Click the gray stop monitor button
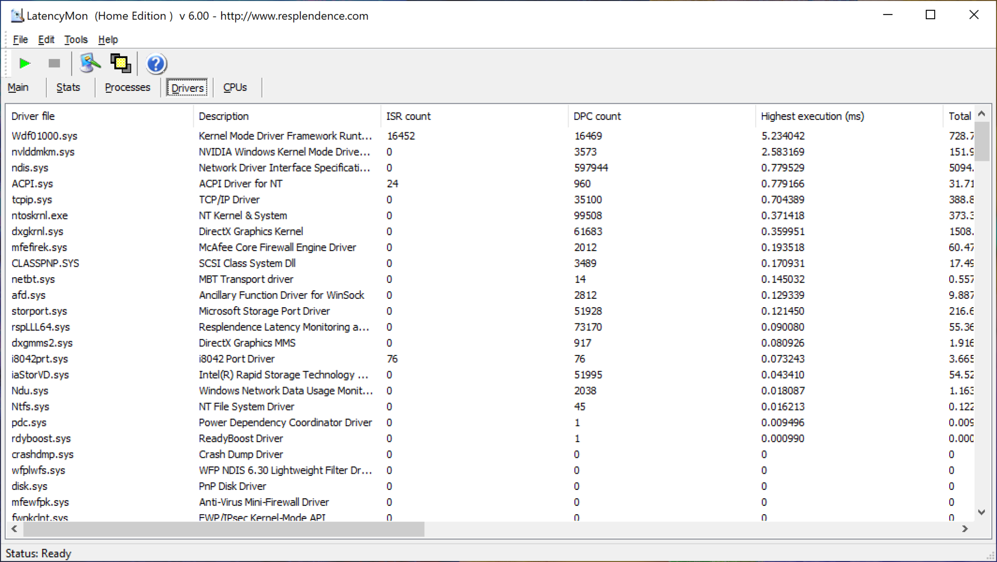 (54, 63)
